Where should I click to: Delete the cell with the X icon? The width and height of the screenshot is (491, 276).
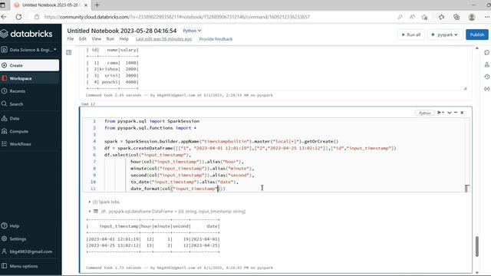coord(462,113)
